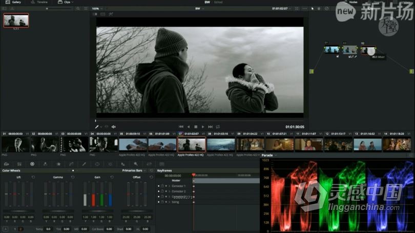Open the Sizing palette
Viewport: 415px width, 233px height.
(149, 164)
